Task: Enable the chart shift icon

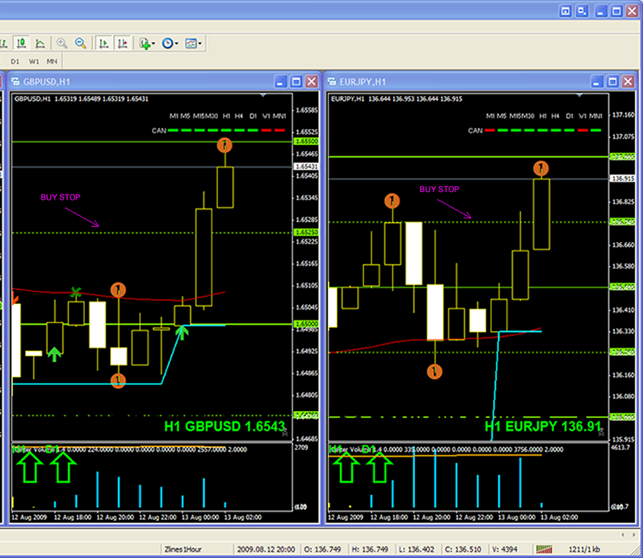Action: (x=123, y=43)
